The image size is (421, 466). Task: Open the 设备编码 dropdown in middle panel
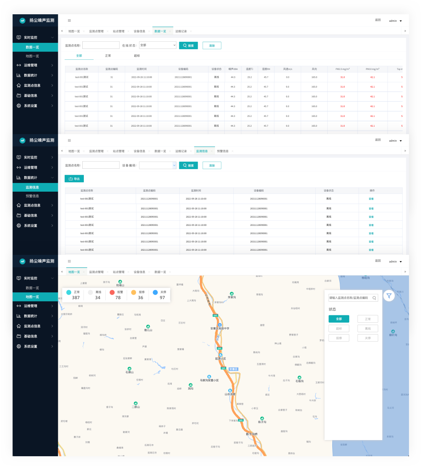pos(157,165)
